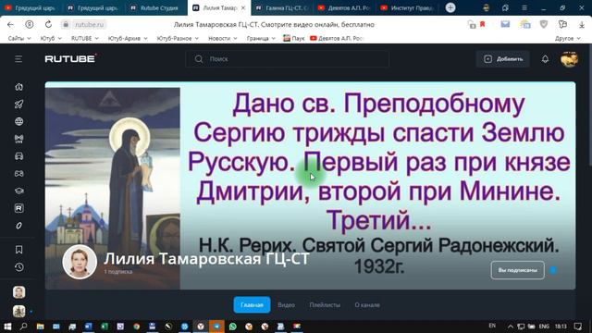
Task: Expand the Ютуб-Архив bookmarks folder
Action: coord(128,38)
